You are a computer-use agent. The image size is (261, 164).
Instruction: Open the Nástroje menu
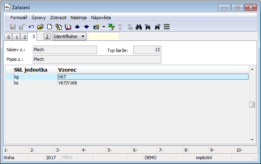pos(79,18)
